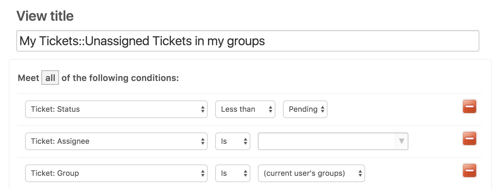This screenshot has width=495, height=189.
Task: Remove the Ticket: Group condition row
Action: (469, 170)
